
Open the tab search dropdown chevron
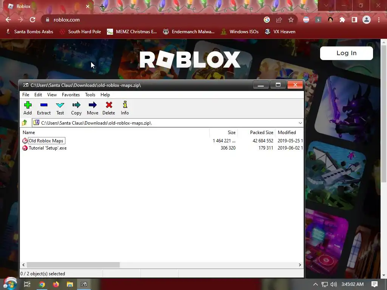[326, 5]
